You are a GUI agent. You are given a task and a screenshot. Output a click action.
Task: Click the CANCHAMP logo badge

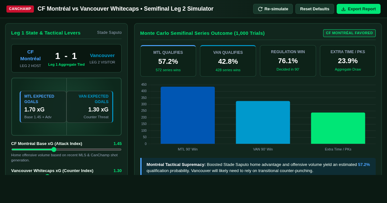[20, 9]
